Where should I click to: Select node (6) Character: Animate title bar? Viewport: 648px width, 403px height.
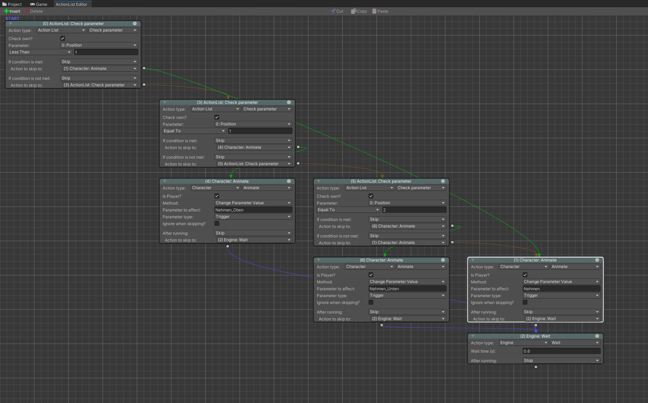pos(381,260)
